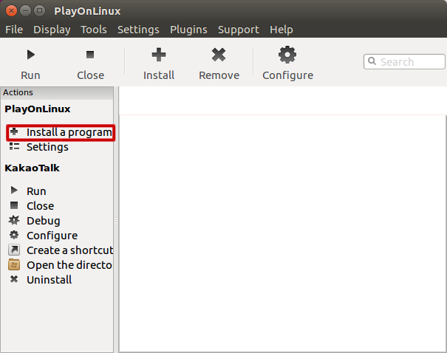Click the Close stop icon in toolbar
The width and height of the screenshot is (447, 353).
[90, 55]
